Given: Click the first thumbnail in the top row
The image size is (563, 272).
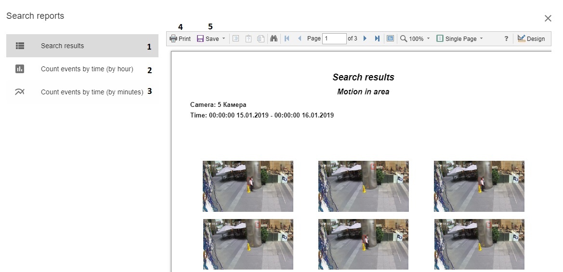Looking at the screenshot, I should [x=248, y=186].
